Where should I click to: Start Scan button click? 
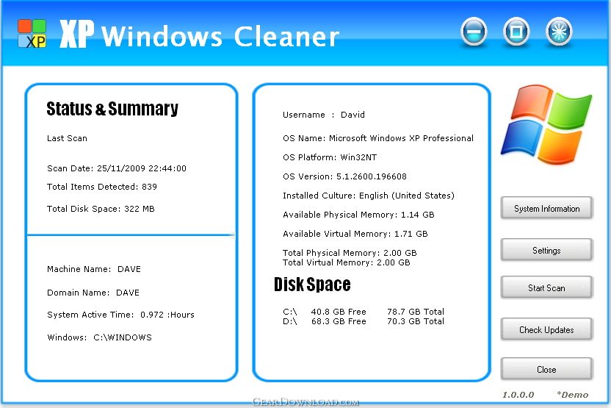(546, 287)
